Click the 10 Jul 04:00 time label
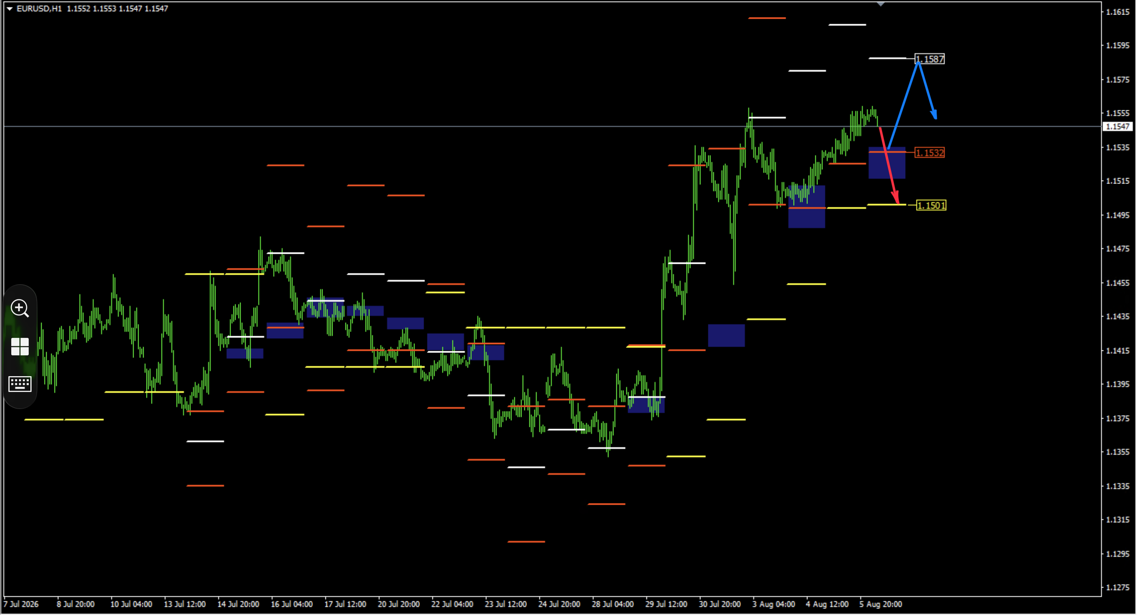This screenshot has height=615, width=1137. coord(131,604)
